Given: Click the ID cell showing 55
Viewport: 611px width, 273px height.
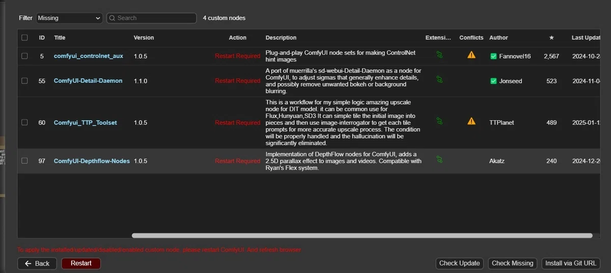Looking at the screenshot, I should point(42,81).
